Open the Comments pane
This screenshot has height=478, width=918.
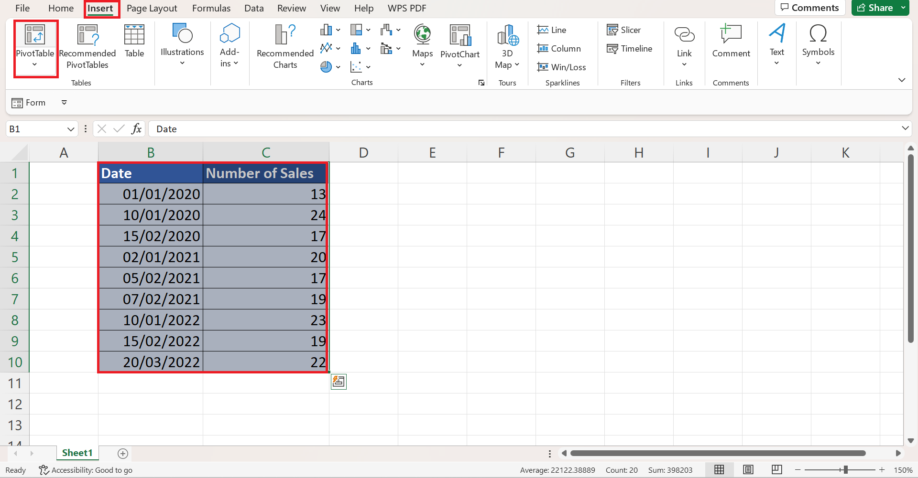click(x=810, y=8)
